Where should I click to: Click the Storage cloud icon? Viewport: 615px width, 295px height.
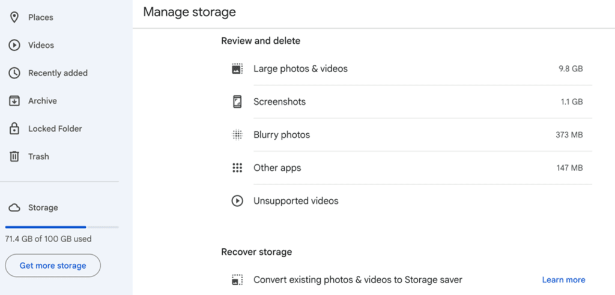[x=14, y=207]
